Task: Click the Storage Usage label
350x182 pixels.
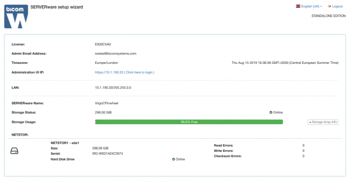Action: [x=24, y=122]
